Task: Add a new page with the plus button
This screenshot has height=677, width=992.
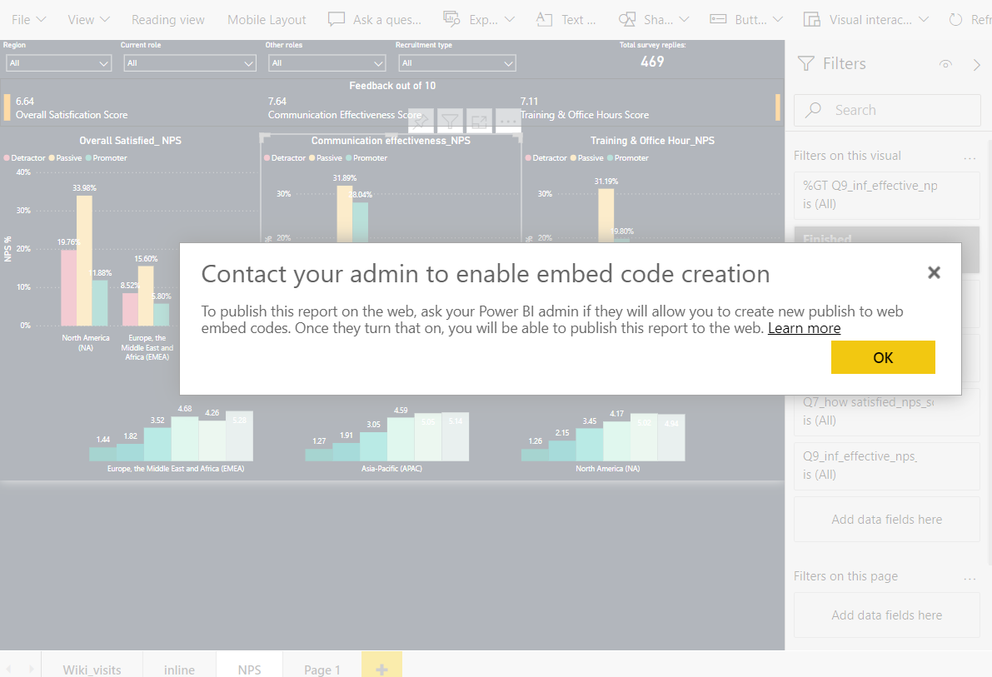Action: coord(381,669)
